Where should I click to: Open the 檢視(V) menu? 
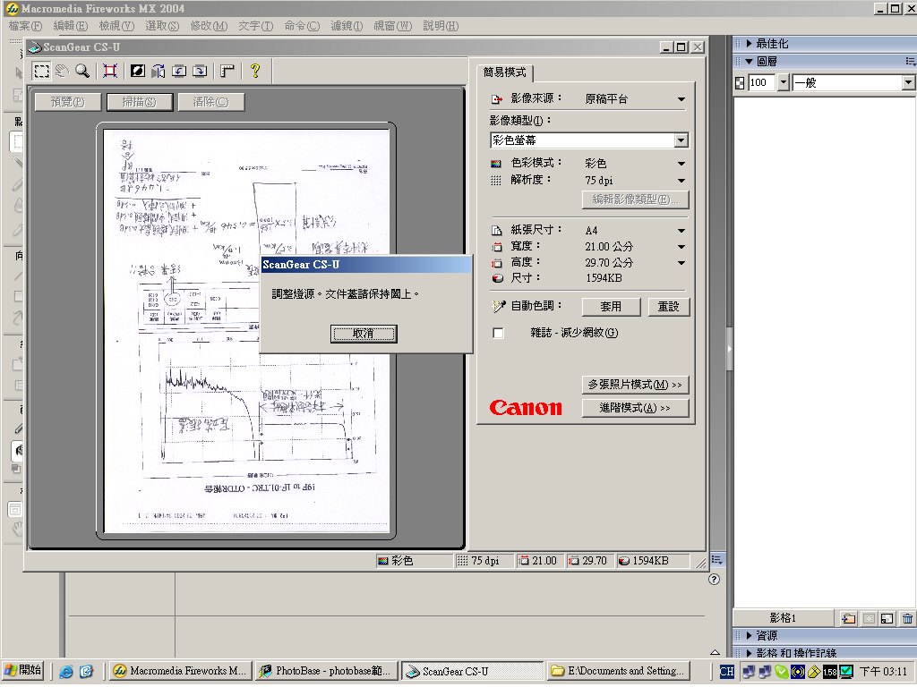(x=116, y=26)
